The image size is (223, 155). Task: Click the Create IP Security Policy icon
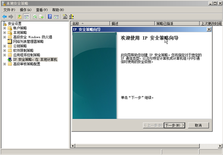[65, 17]
